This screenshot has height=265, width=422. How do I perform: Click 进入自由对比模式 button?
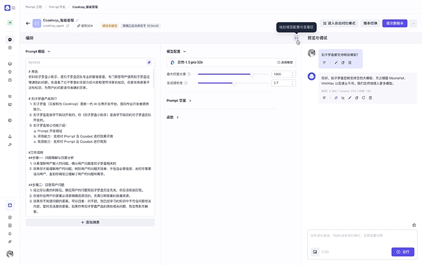point(339,23)
